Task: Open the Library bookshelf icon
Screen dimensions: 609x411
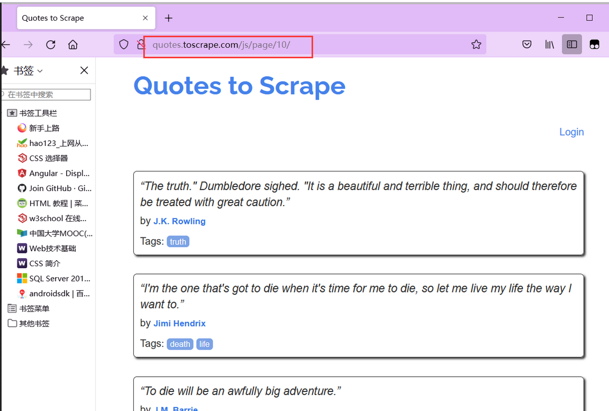Action: tap(549, 44)
